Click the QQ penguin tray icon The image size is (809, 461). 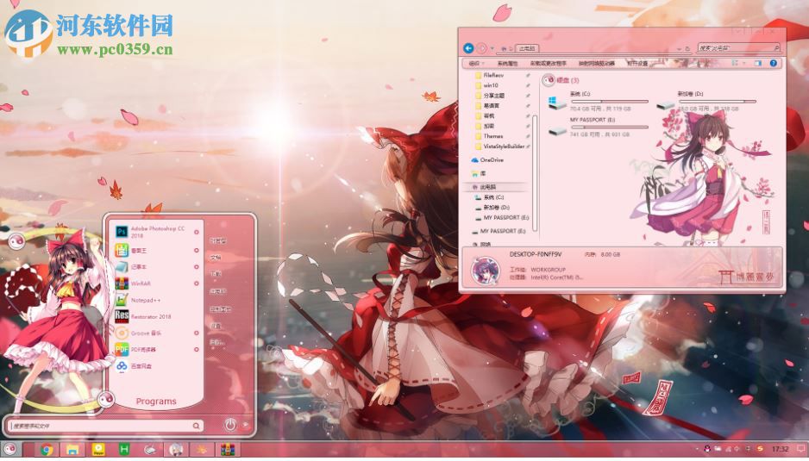pos(707,449)
